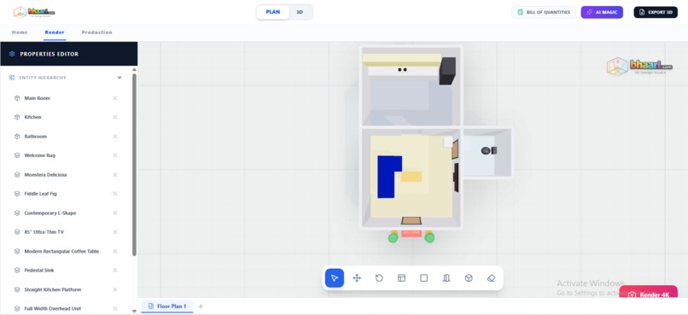The width and height of the screenshot is (688, 315).
Task: Add a new floor plan with plus
Action: click(201, 306)
